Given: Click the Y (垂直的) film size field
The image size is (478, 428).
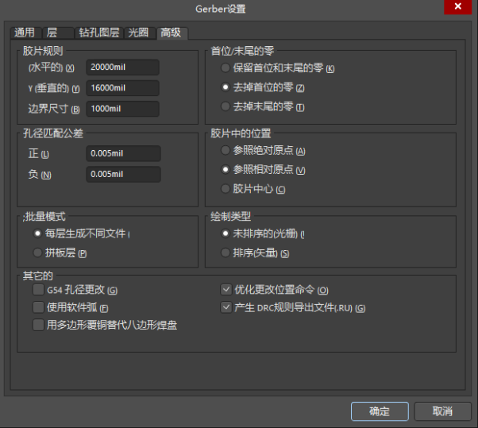Looking at the screenshot, I should 122,88.
